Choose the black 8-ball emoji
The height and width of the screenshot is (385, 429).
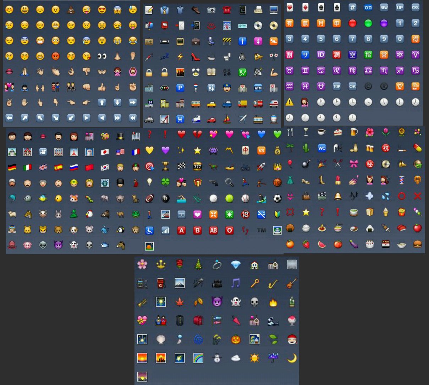165,198
